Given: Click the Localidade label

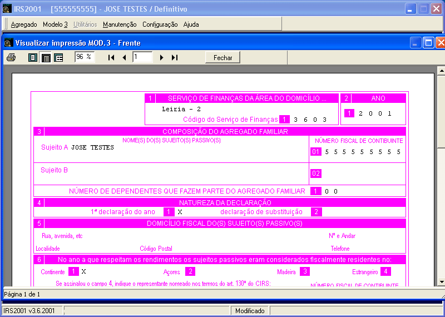Looking at the screenshot, I should (x=48, y=249).
